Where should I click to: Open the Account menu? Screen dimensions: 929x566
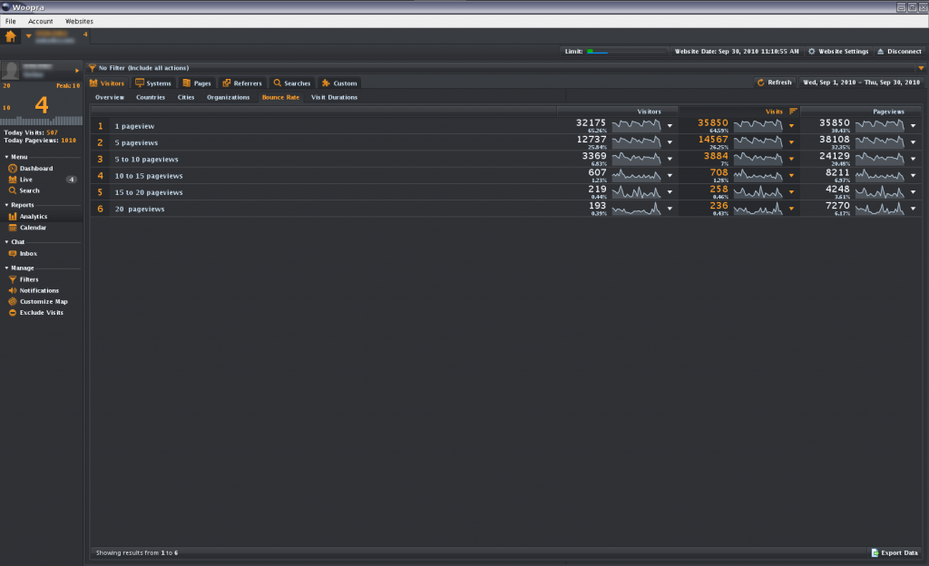point(40,21)
